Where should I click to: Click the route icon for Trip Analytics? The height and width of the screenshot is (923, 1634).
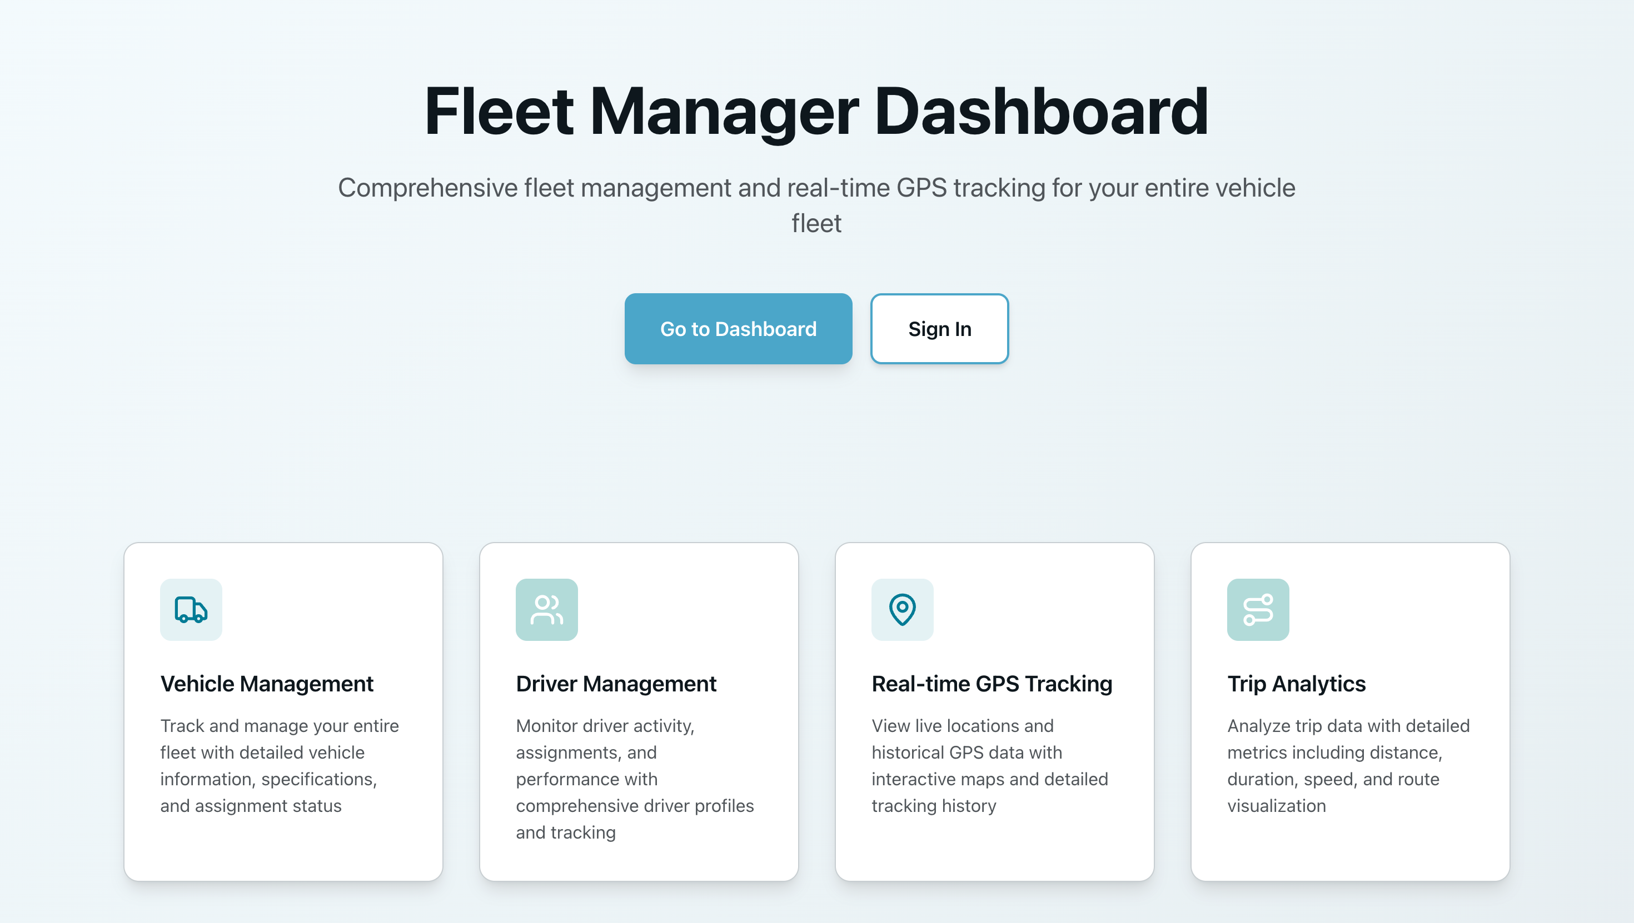point(1257,609)
